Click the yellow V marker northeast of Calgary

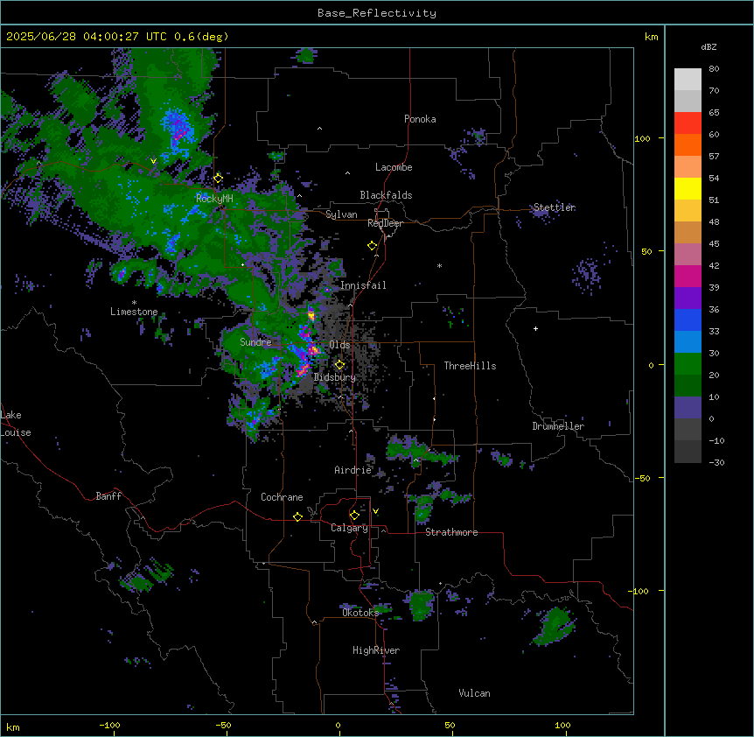(375, 511)
